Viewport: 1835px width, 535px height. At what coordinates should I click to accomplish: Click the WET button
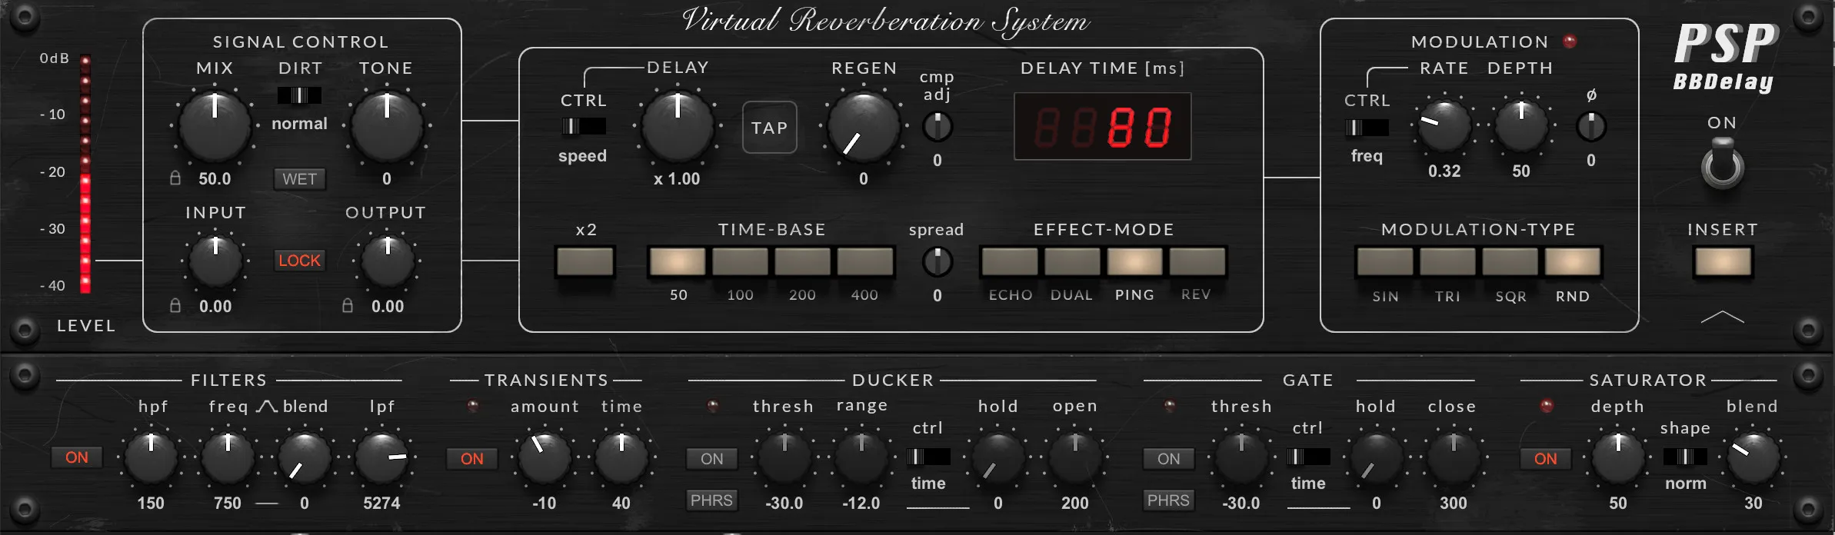point(299,179)
